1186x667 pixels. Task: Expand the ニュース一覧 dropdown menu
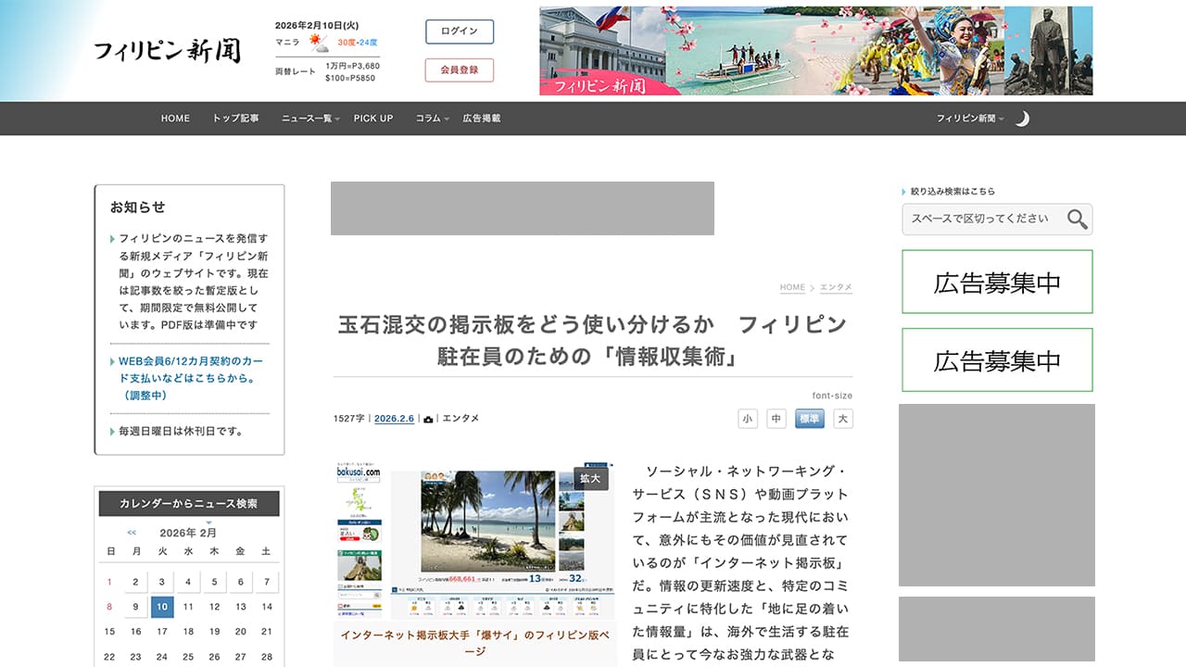coord(310,119)
